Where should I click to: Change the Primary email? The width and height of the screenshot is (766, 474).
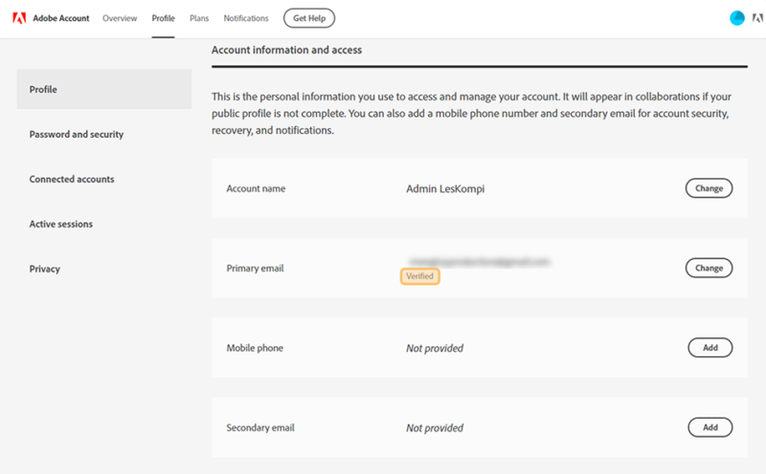709,268
